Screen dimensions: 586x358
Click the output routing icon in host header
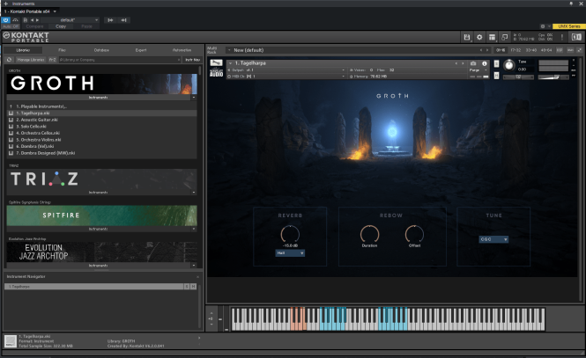pyautogui.click(x=123, y=20)
